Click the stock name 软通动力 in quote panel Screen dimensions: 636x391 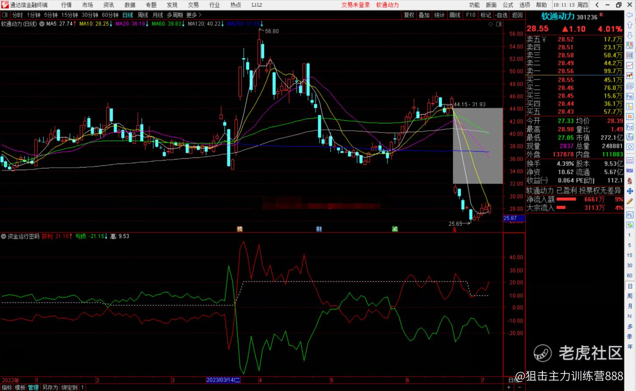tap(558, 16)
